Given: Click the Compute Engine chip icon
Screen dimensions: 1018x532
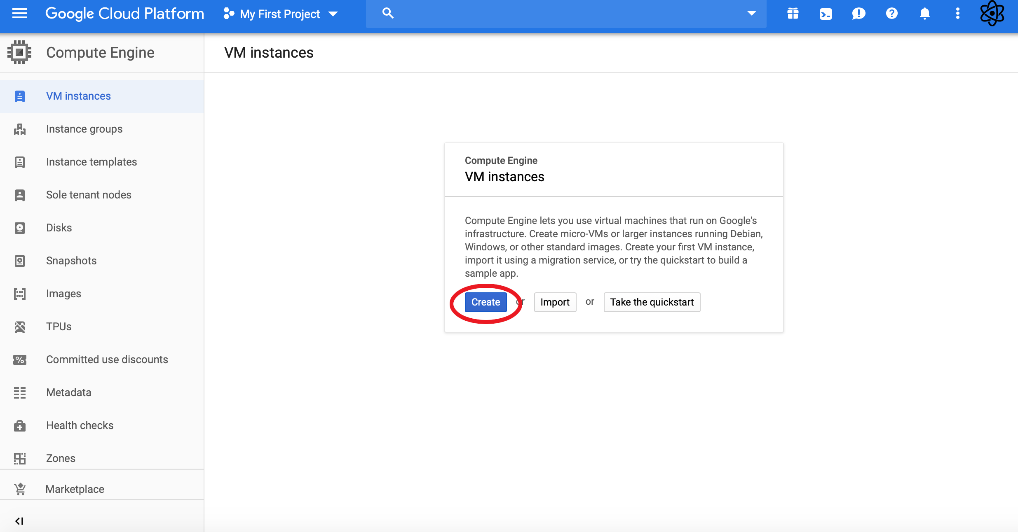Looking at the screenshot, I should click(19, 52).
